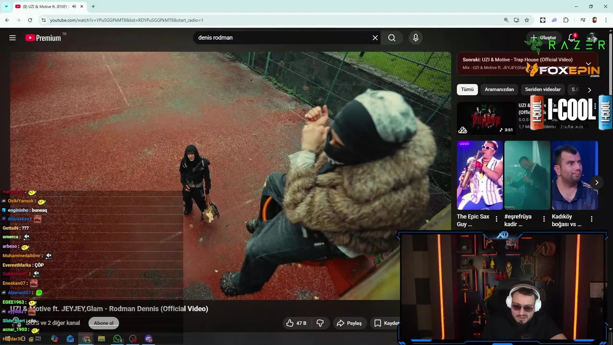Image resolution: width=613 pixels, height=345 pixels.
Task: Open the YouTube guide hamburger menu
Action: pos(12,38)
